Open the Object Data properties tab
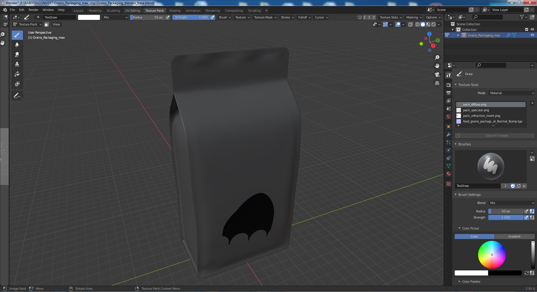The image size is (537, 292). (x=449, y=166)
